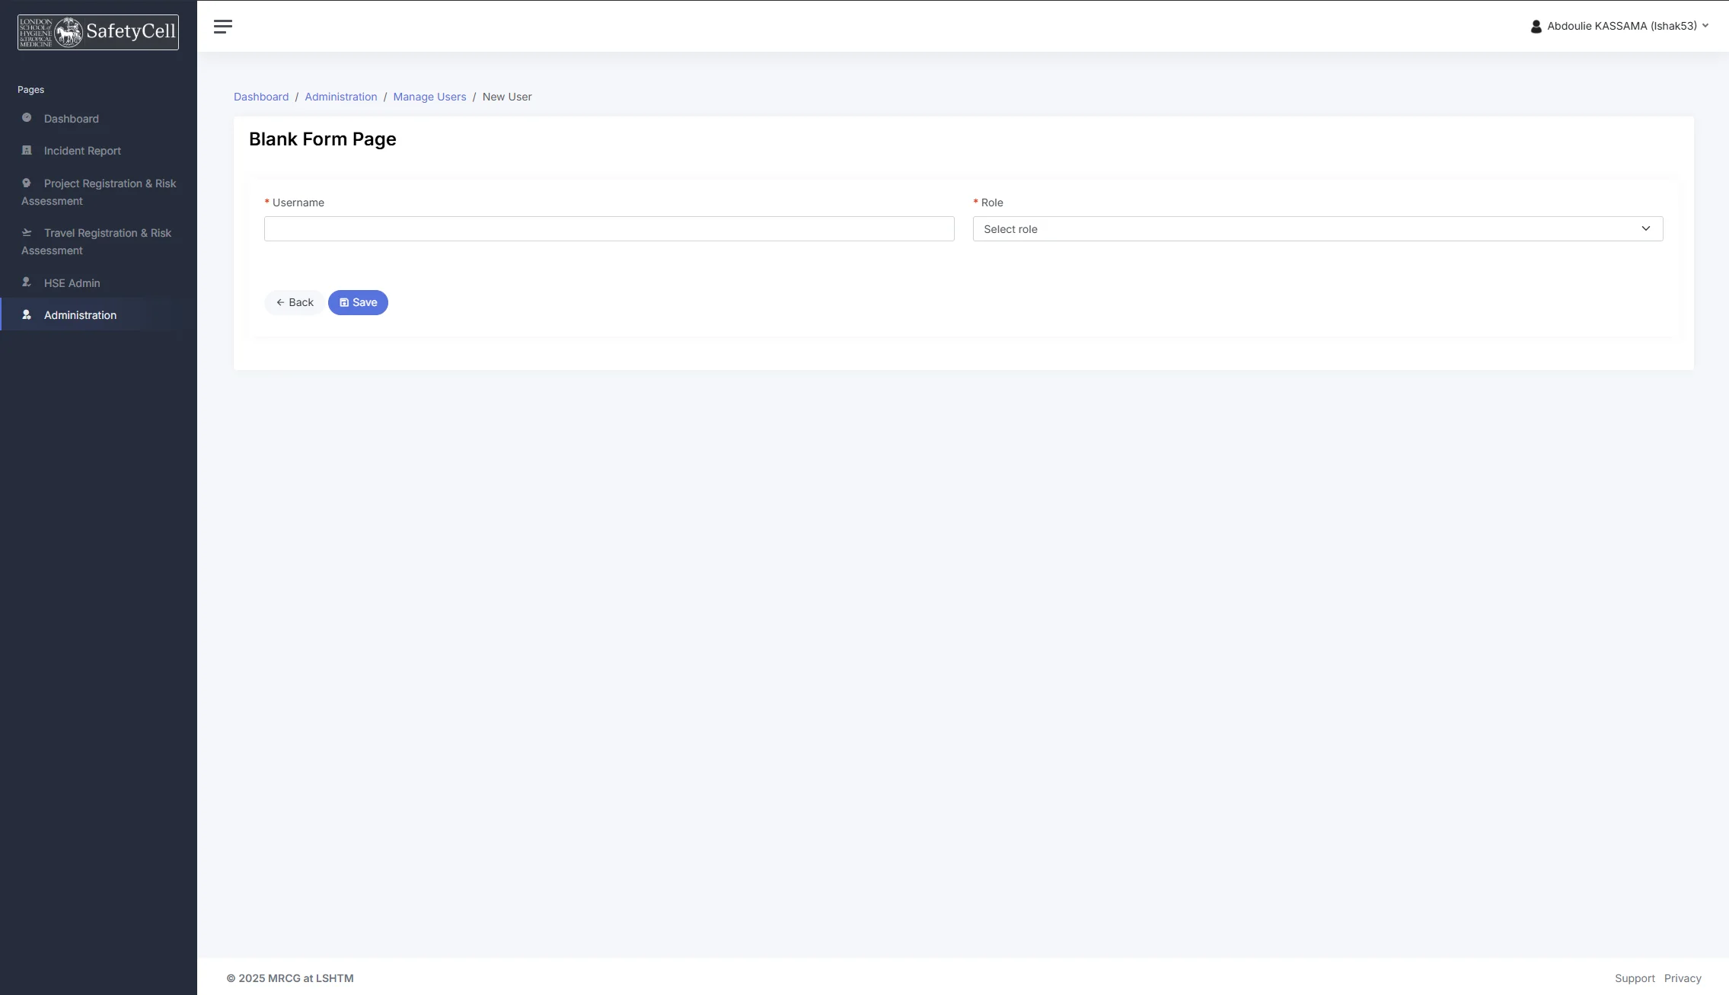Navigate to Manage Users breadcrumb
Screen dimensions: 1729x995
pos(429,97)
